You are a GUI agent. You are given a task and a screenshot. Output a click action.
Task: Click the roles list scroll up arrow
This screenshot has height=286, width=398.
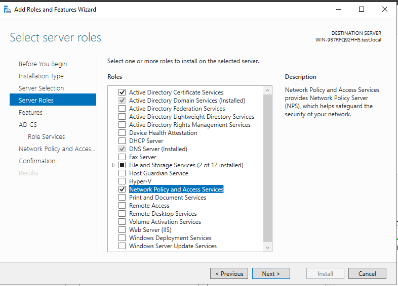pos(267,90)
